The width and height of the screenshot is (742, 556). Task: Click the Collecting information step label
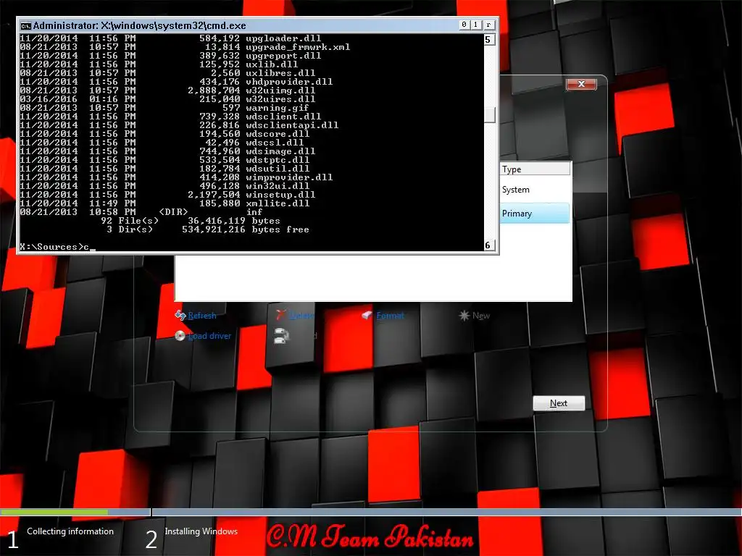coord(70,531)
